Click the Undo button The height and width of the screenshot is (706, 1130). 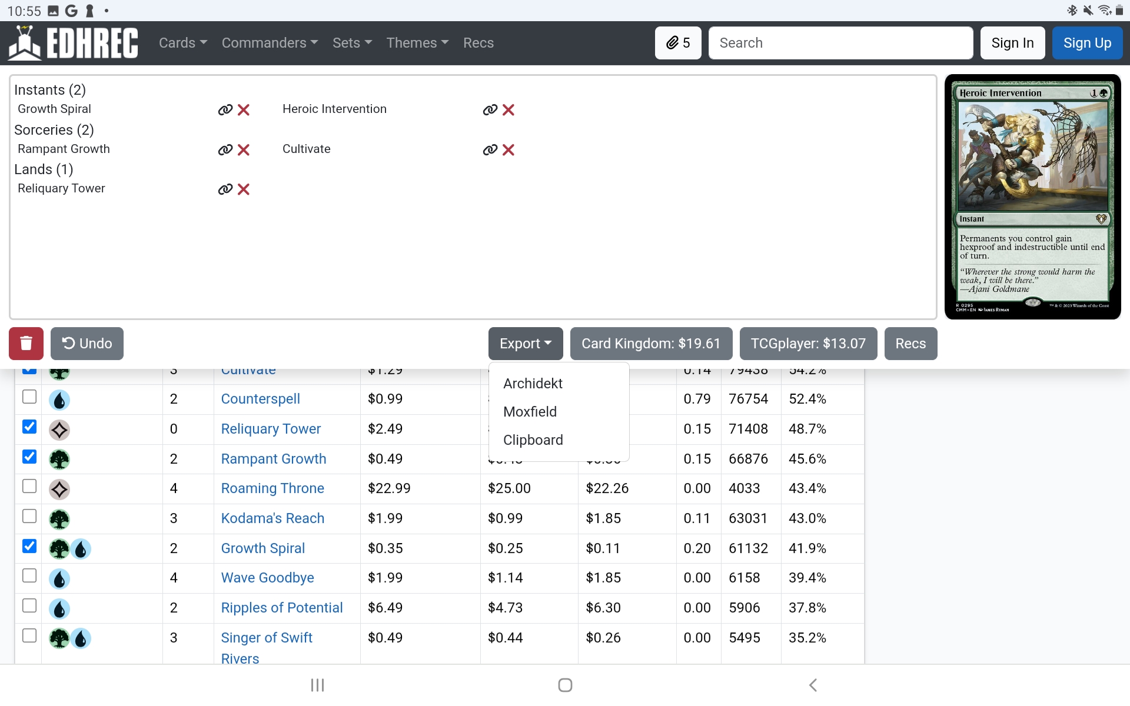click(87, 344)
